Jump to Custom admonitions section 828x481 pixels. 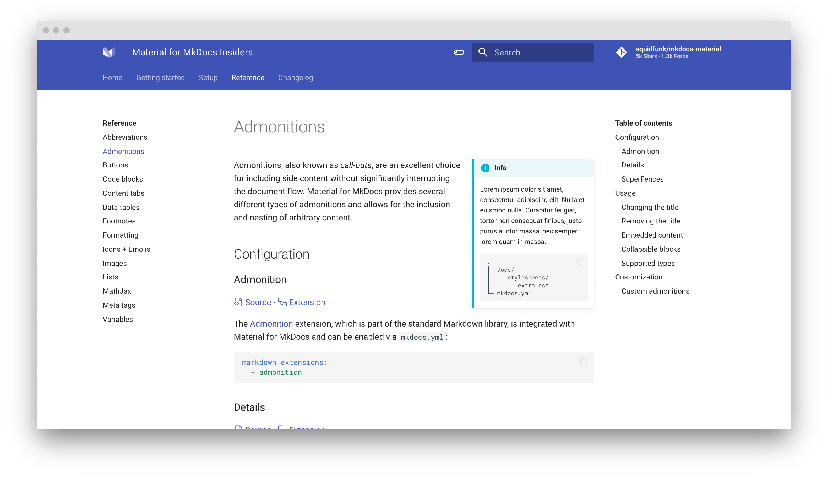[655, 291]
